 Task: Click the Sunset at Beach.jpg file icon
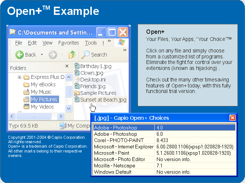(x=77, y=100)
